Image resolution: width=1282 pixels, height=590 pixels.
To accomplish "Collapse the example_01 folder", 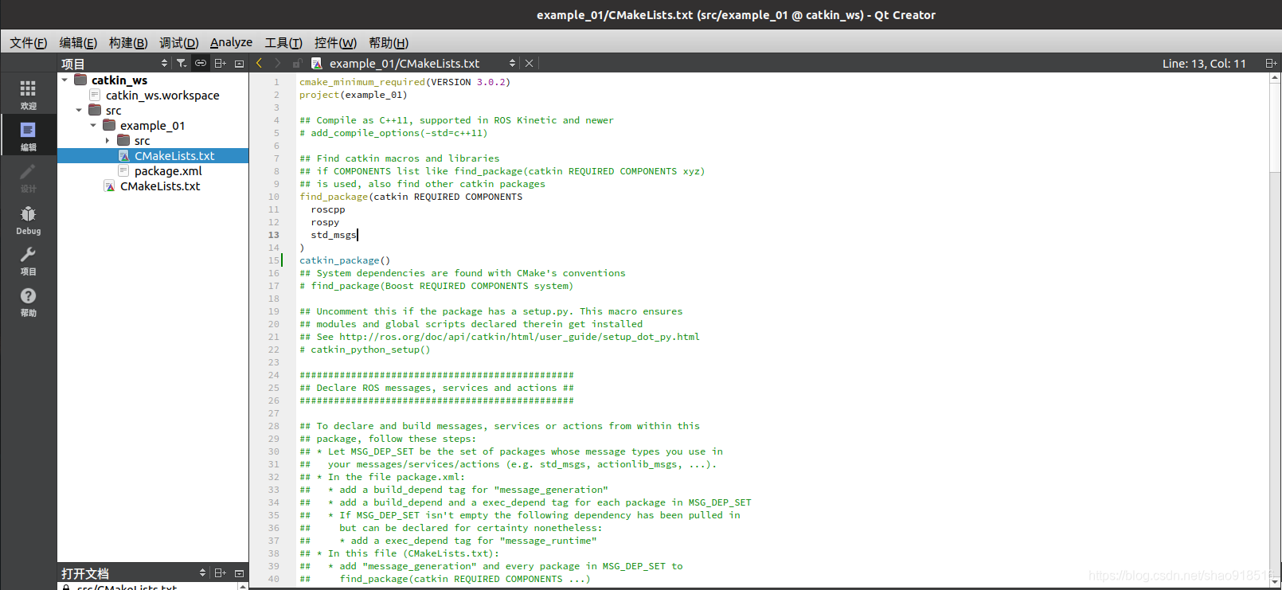I will 93,125.
